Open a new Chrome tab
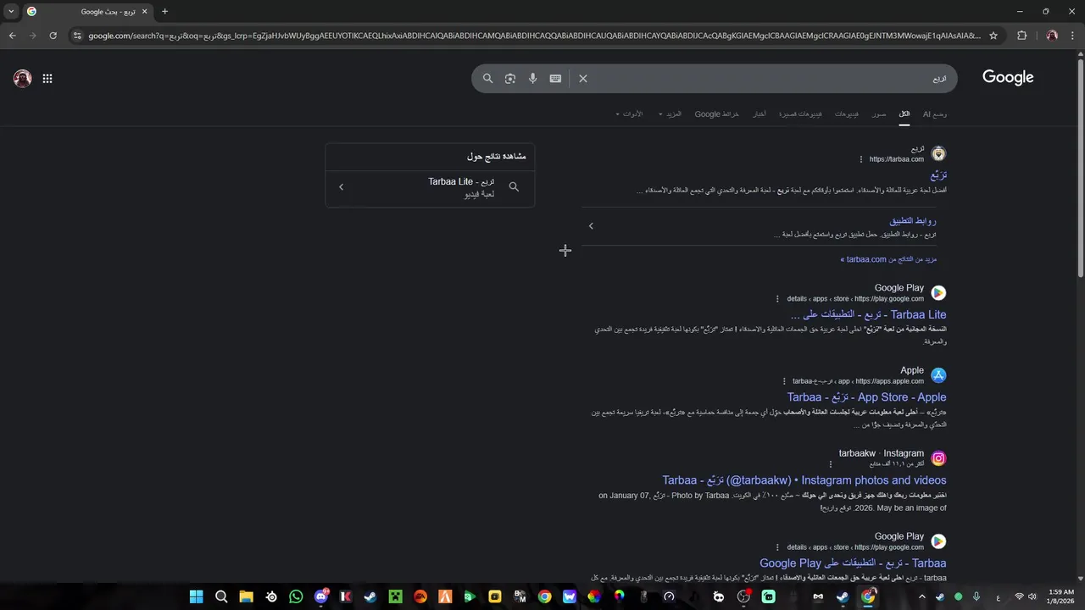The width and height of the screenshot is (1085, 610). click(x=164, y=12)
